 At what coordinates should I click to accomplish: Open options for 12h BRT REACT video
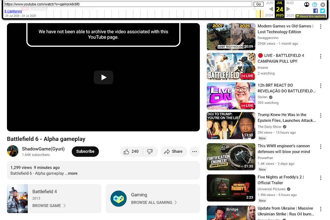pyautogui.click(x=320, y=86)
